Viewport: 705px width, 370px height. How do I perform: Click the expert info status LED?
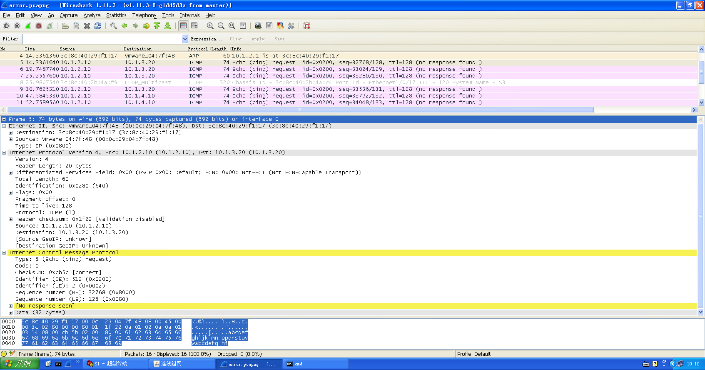point(4,354)
